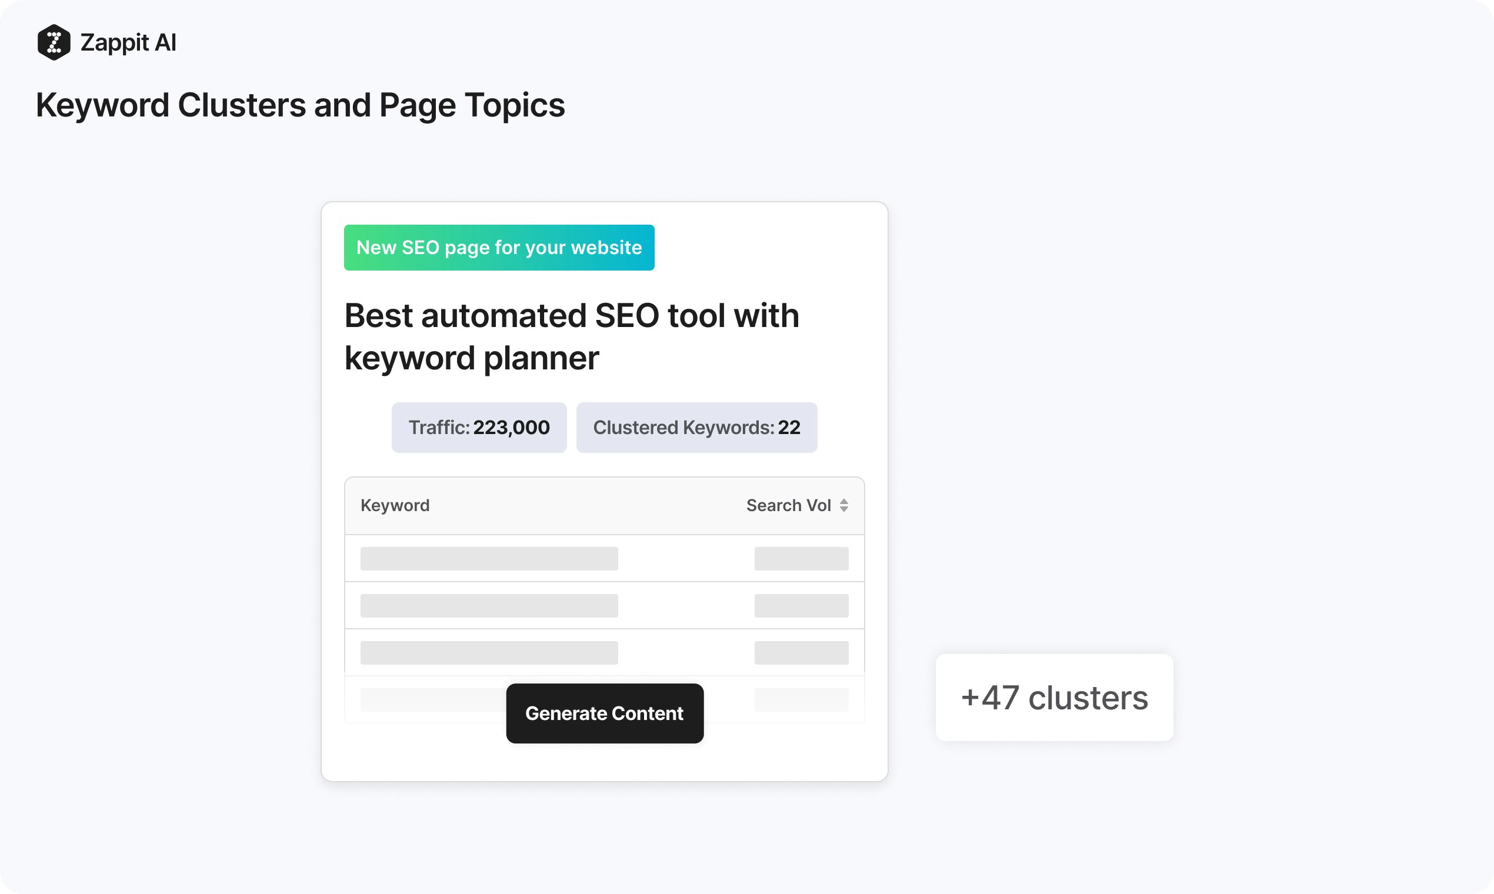Viewport: 1494px width, 894px height.
Task: Select the second keyword placeholder row
Action: (x=489, y=605)
